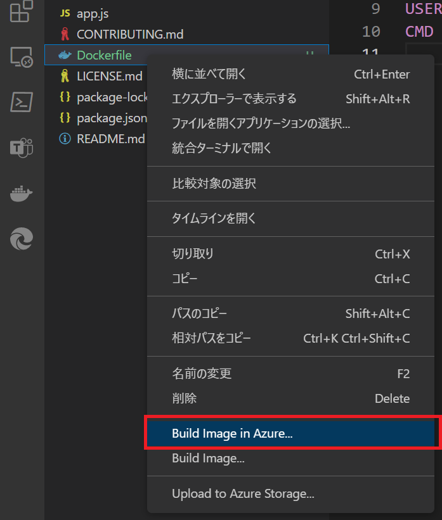Viewport: 442px width, 520px height.
Task: Choose 切り取り menu entry
Action: click(290, 254)
